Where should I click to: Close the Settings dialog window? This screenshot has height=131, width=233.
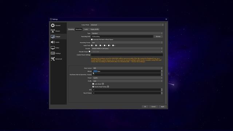tap(166, 19)
